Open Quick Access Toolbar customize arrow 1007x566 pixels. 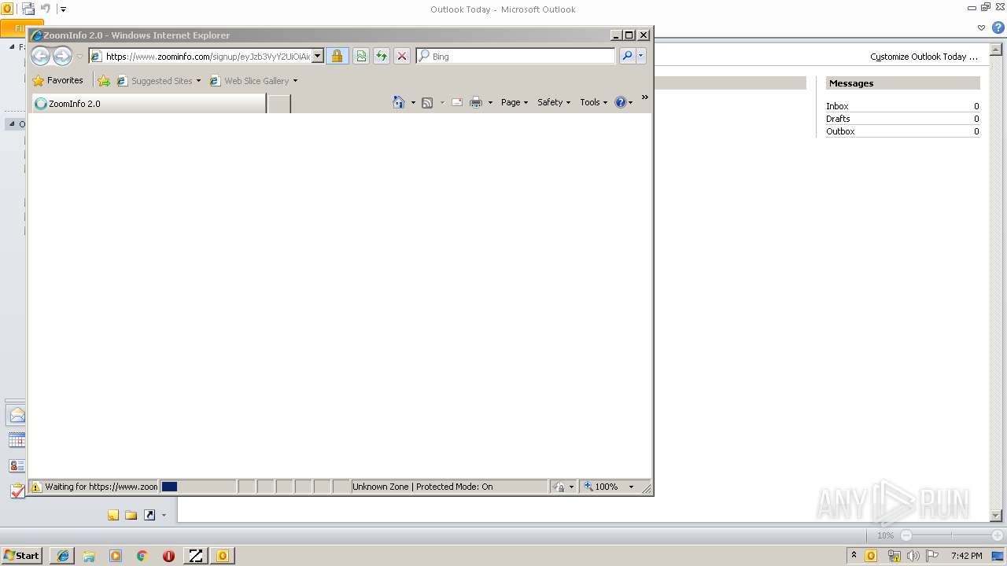tap(64, 9)
